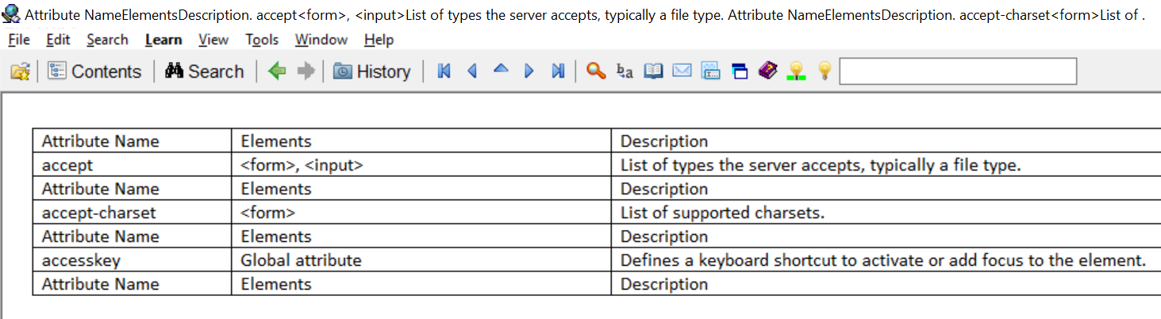
Task: Click the open book icon
Action: 653,71
